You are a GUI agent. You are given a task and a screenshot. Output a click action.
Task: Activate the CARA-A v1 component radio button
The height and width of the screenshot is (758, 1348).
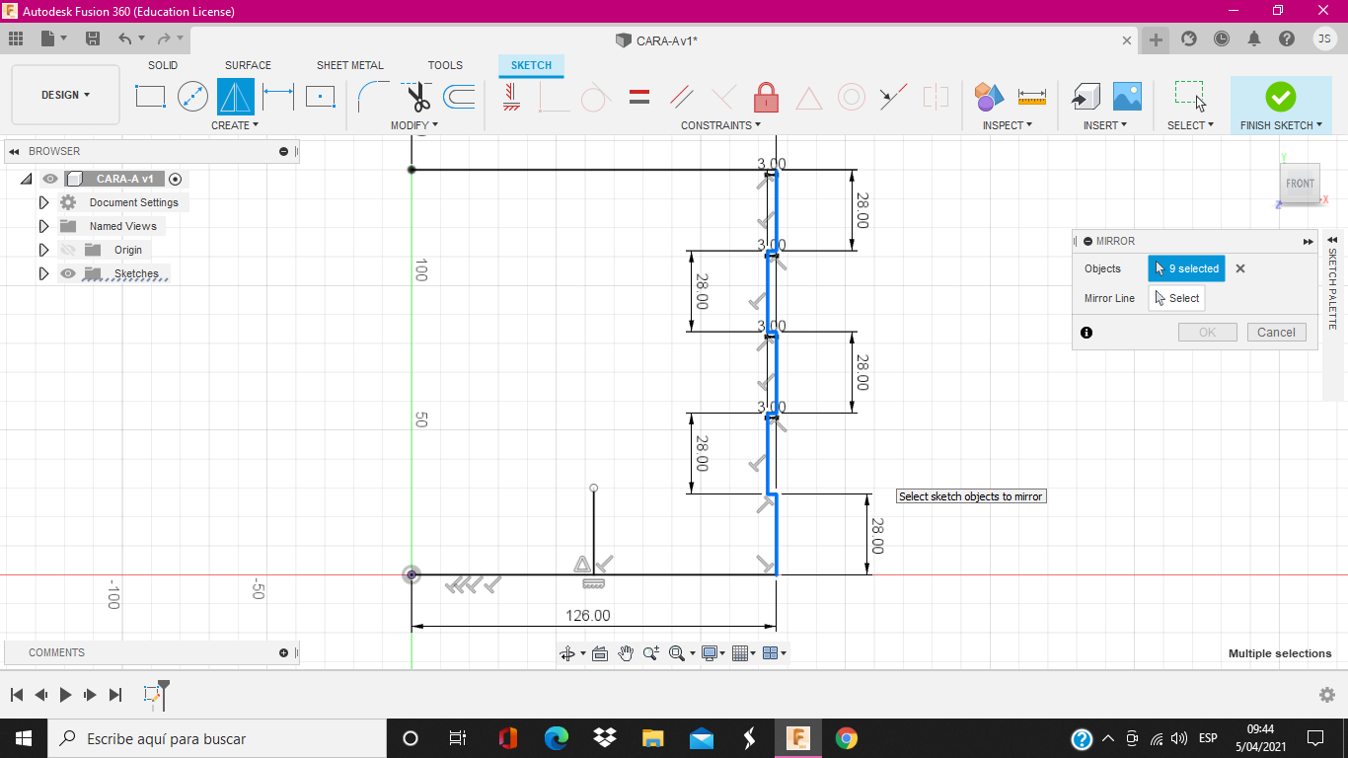pyautogui.click(x=176, y=179)
